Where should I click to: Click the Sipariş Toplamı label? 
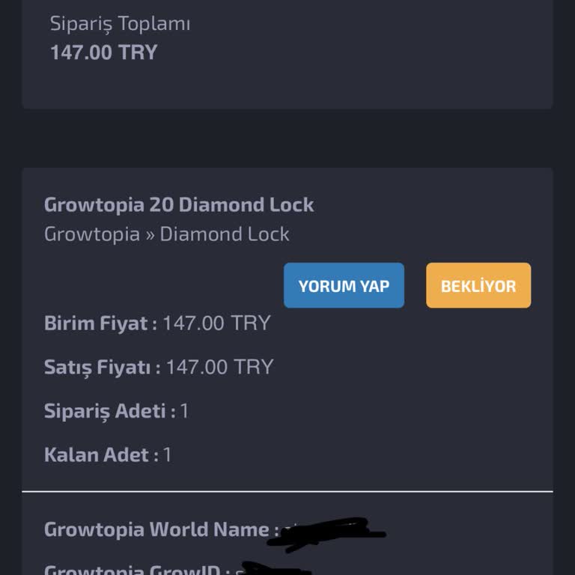(120, 24)
